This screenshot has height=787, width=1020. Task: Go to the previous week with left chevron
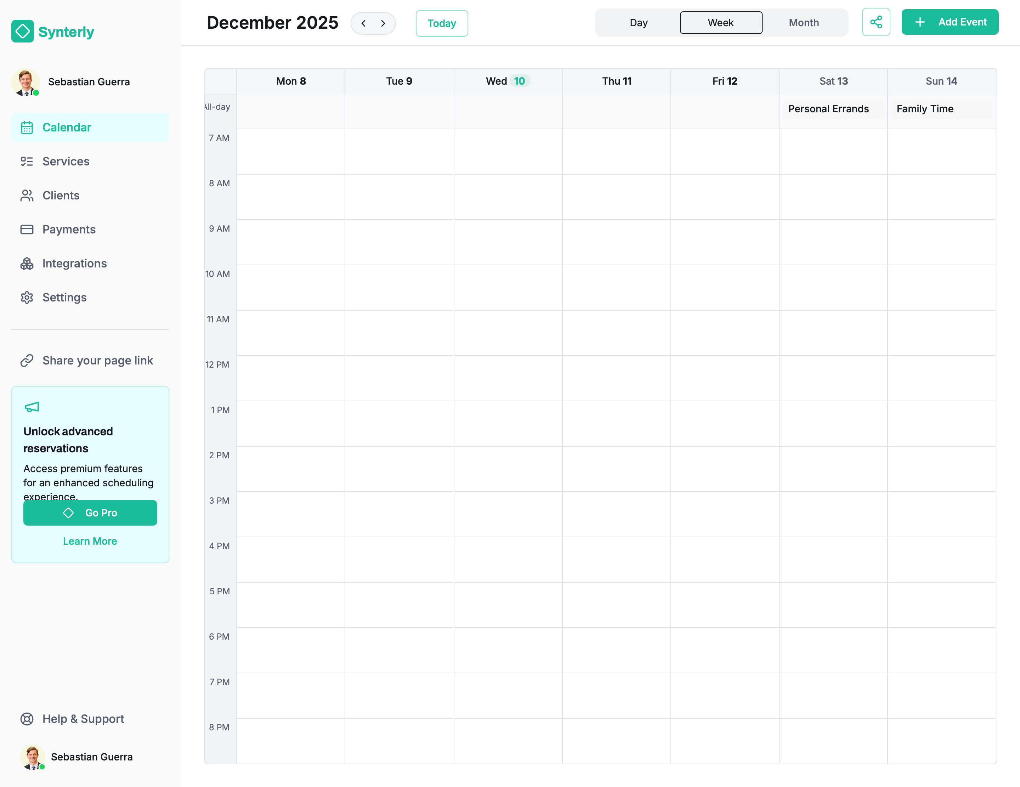click(x=363, y=23)
